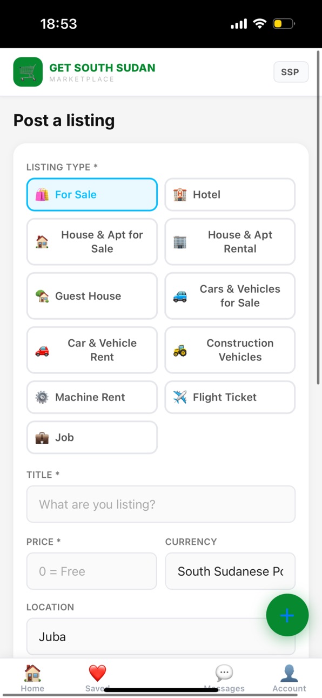This screenshot has width=322, height=698.
Task: Select the Machine Rent option
Action: pyautogui.click(x=92, y=397)
